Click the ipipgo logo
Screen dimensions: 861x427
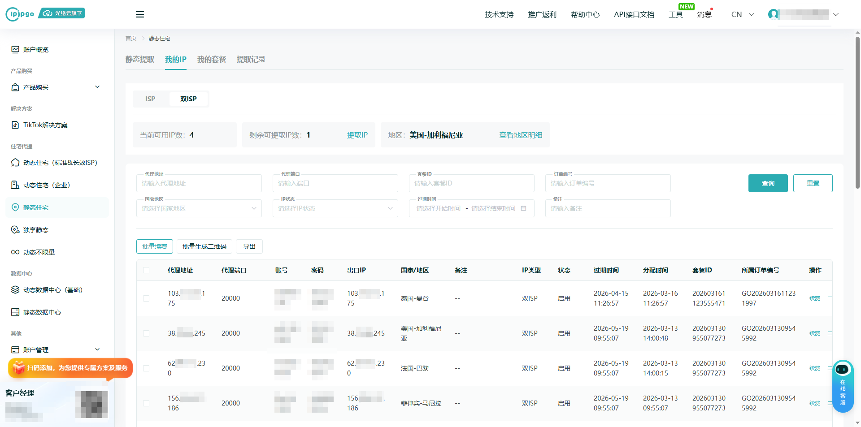[x=20, y=14]
